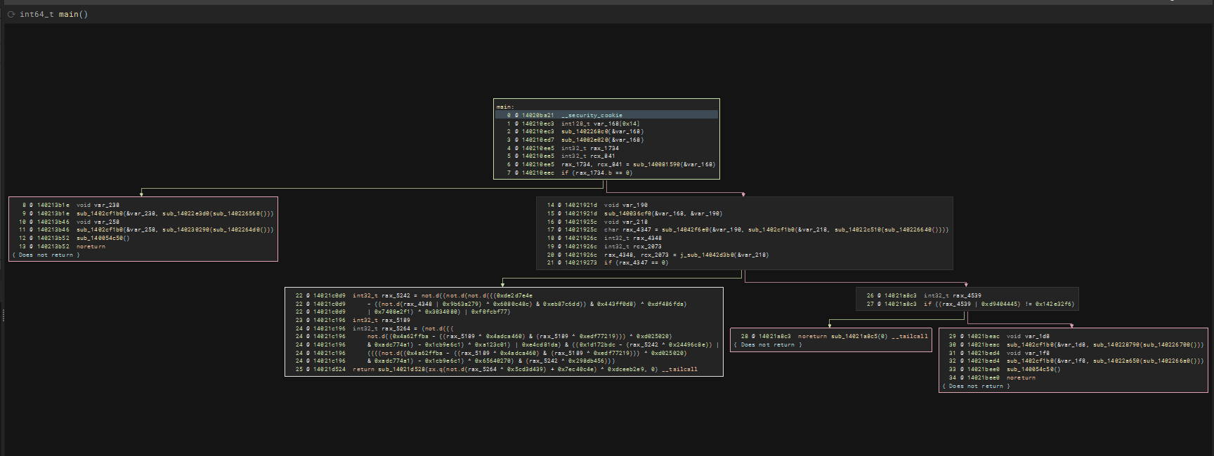Click the sub_140036cf0 call on line 15
This screenshot has height=456, width=1214.
click(x=627, y=213)
